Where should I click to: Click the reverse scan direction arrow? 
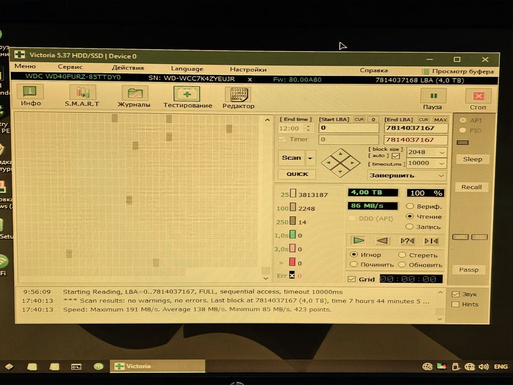382,241
